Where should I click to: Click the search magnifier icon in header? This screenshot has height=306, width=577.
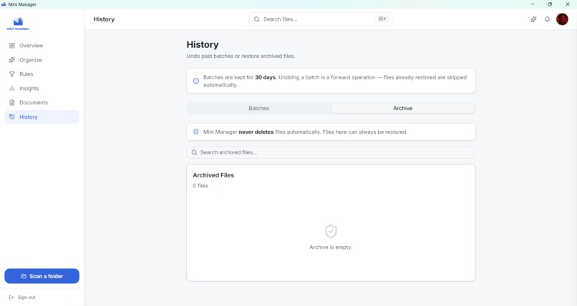[x=256, y=19]
